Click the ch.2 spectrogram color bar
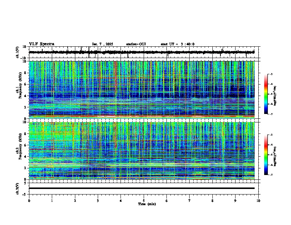 [x=266, y=155]
